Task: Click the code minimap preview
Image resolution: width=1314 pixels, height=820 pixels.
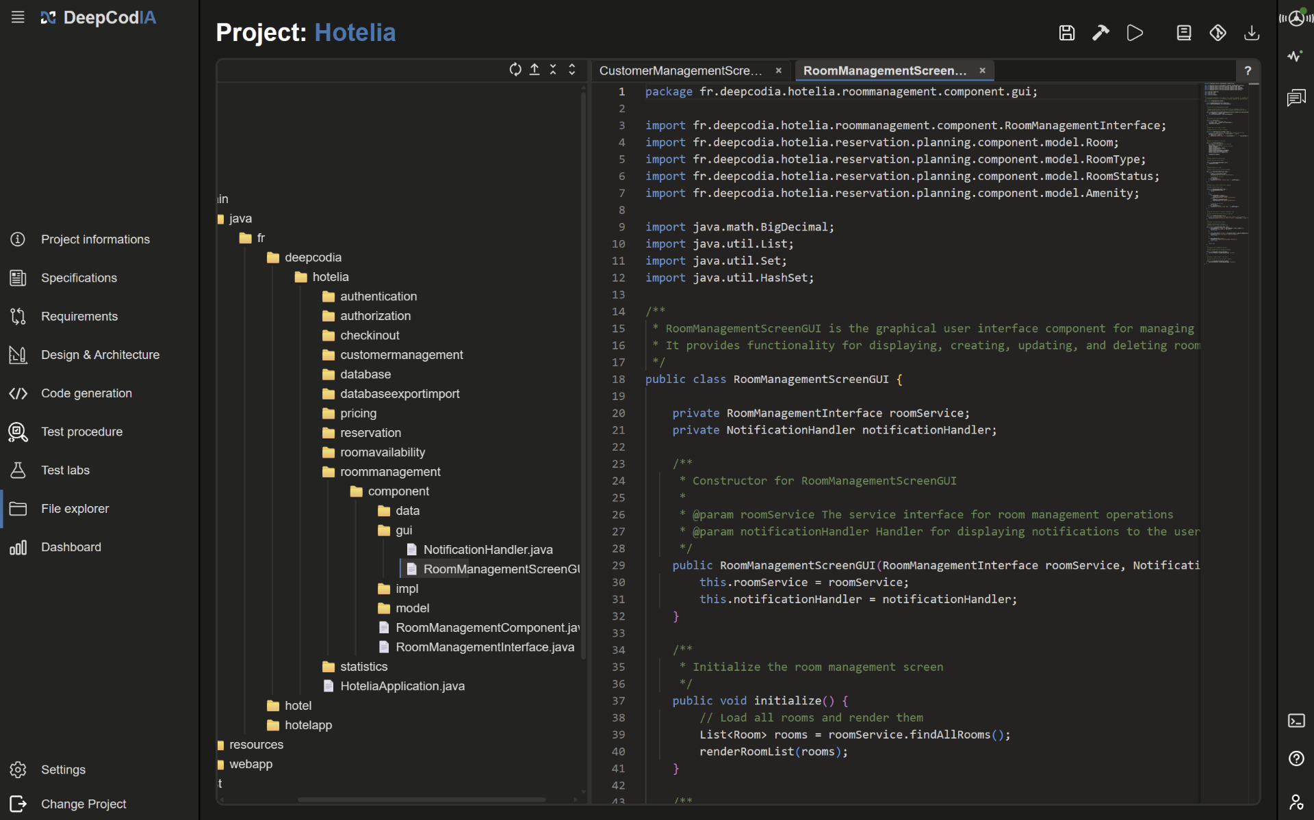Action: click(1226, 174)
